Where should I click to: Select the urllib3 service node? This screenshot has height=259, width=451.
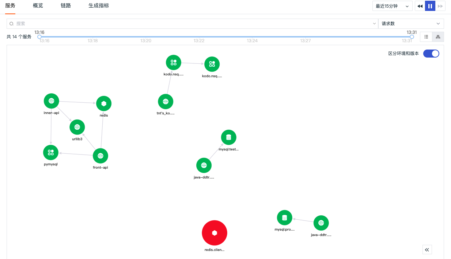(x=77, y=127)
